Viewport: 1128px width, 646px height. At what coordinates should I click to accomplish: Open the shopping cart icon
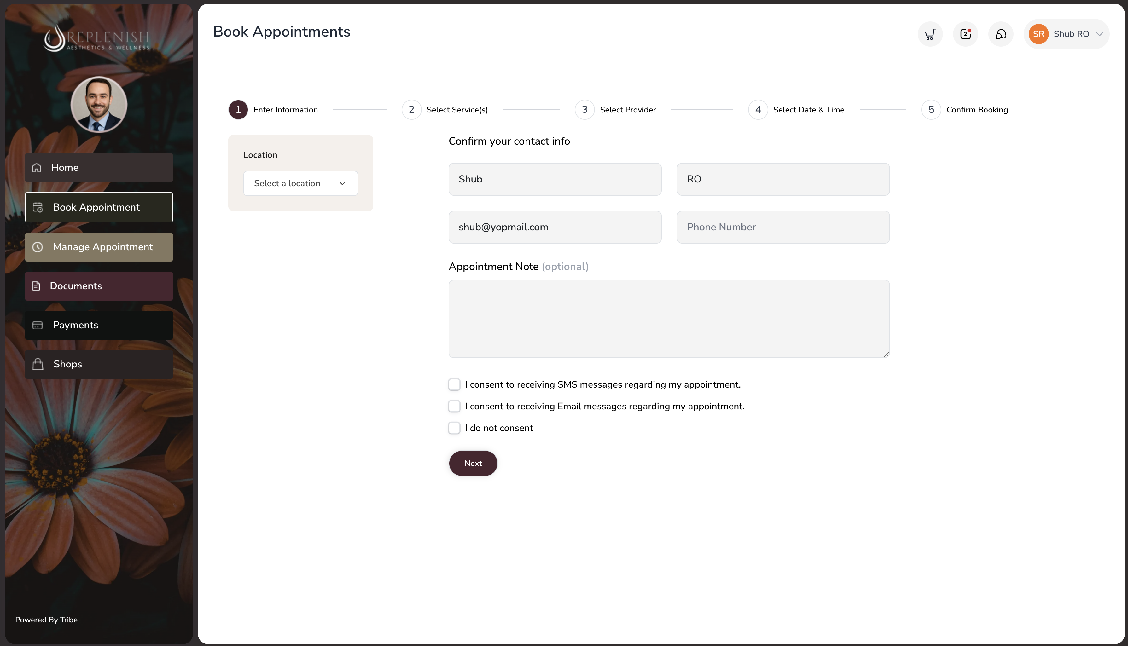pyautogui.click(x=930, y=34)
